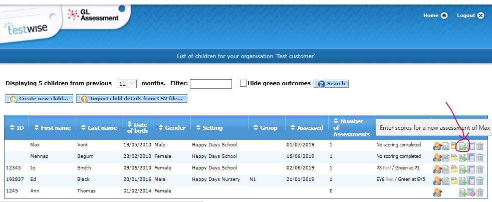This screenshot has height=202, width=492.
Task: Click into the Filter text field
Action: coord(210,84)
